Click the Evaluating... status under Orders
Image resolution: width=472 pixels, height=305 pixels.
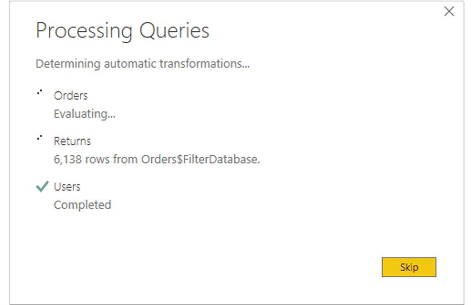click(x=84, y=114)
